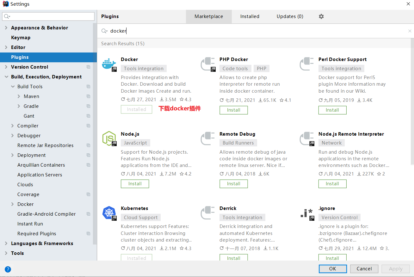Click project-level icon beside Deployment
This screenshot has width=414, height=277.
coord(88,155)
